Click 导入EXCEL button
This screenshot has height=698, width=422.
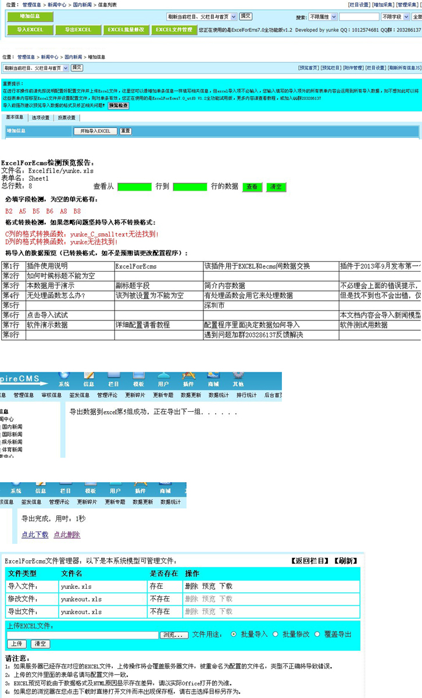(30, 30)
